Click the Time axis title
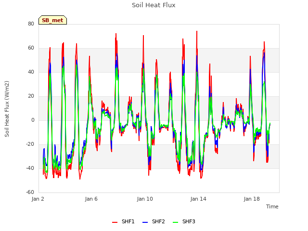The height and width of the screenshot is (231, 308). pos(272,206)
